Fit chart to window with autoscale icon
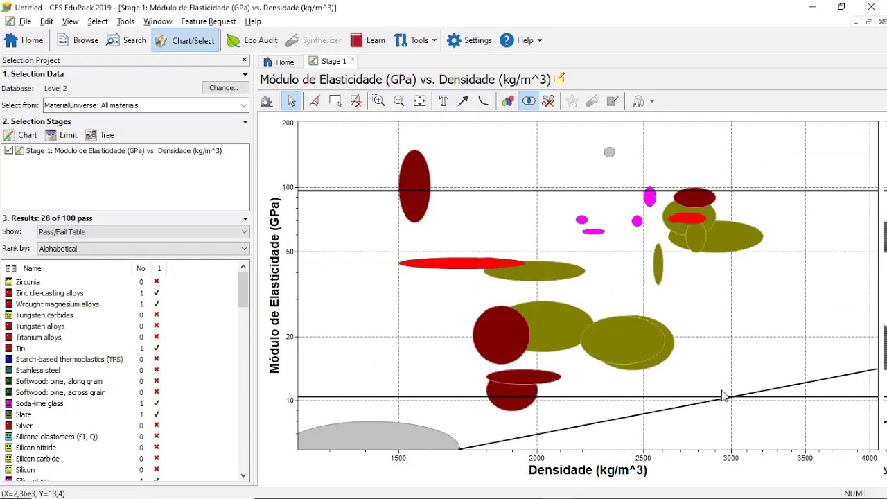The height and width of the screenshot is (499, 887). pyautogui.click(x=420, y=101)
